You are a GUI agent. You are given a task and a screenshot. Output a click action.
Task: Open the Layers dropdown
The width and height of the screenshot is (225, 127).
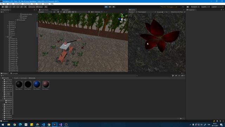click(205, 7)
